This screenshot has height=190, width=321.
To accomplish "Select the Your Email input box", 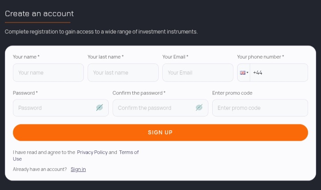I will pyautogui.click(x=198, y=73).
